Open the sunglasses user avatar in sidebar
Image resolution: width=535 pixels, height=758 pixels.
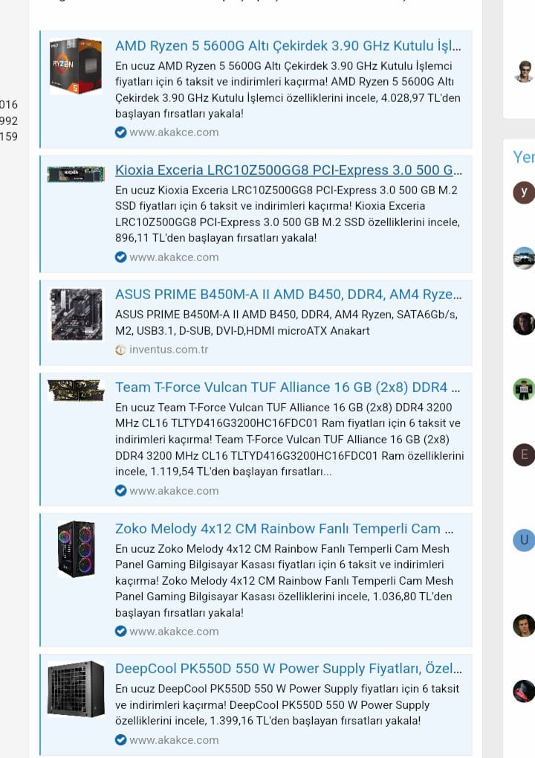tap(524, 71)
